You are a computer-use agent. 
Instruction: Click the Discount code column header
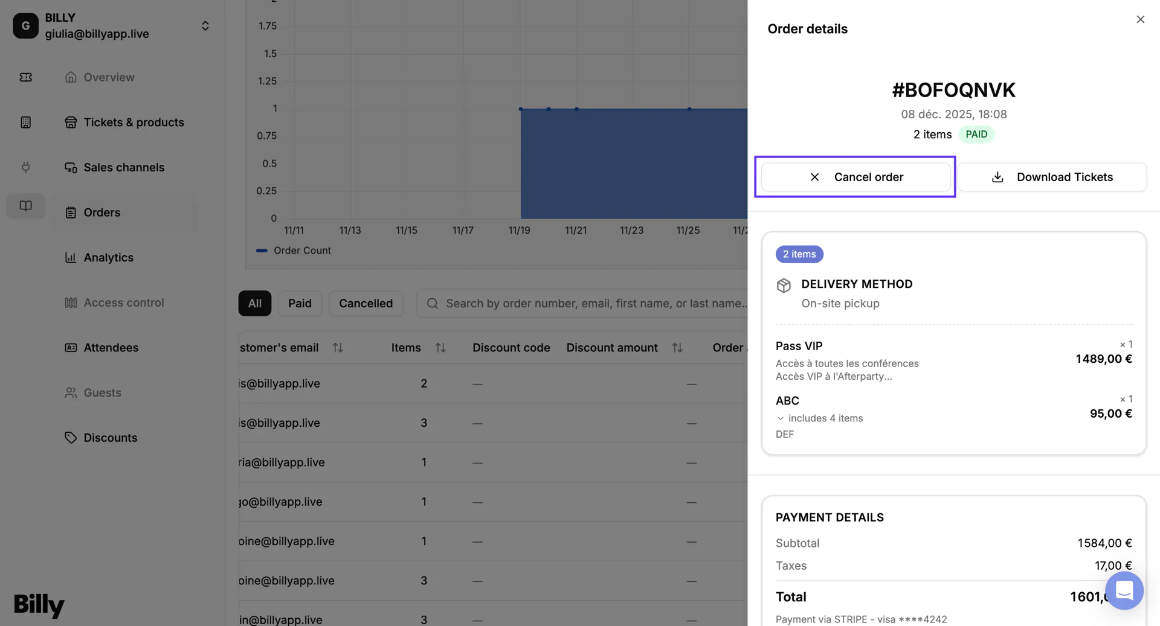pyautogui.click(x=511, y=348)
